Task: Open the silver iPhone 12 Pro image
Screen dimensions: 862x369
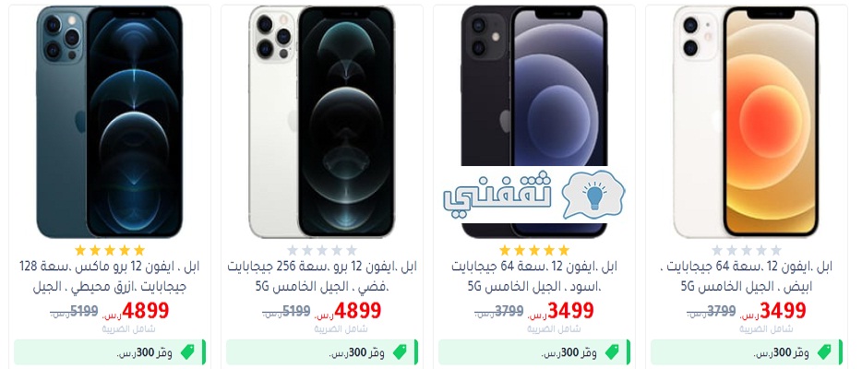Action: point(321,122)
